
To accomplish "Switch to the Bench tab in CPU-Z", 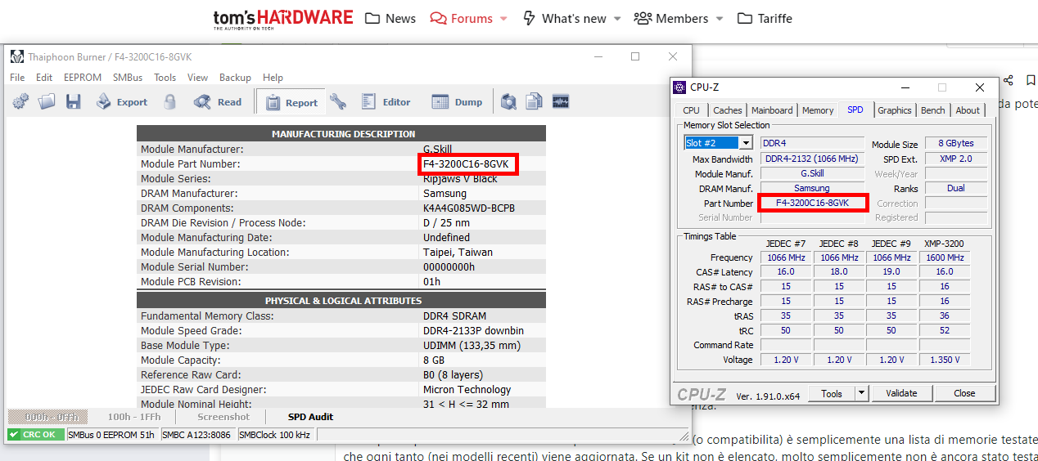I will click(933, 110).
